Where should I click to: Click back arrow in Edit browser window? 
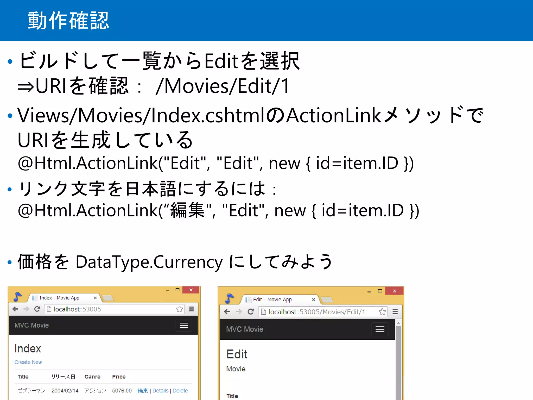pos(227,312)
